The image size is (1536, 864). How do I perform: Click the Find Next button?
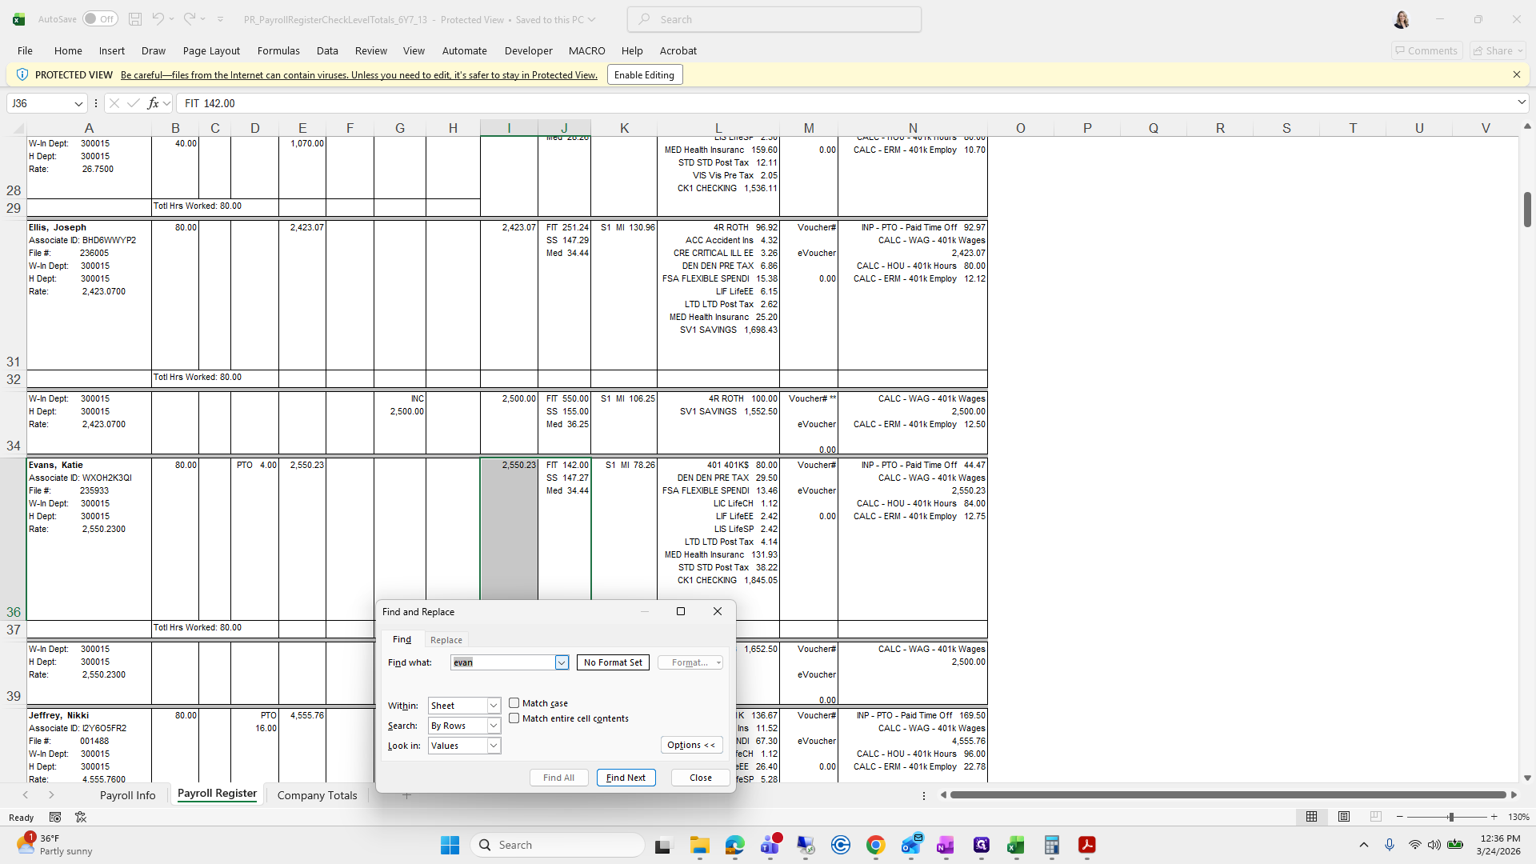[x=626, y=778]
